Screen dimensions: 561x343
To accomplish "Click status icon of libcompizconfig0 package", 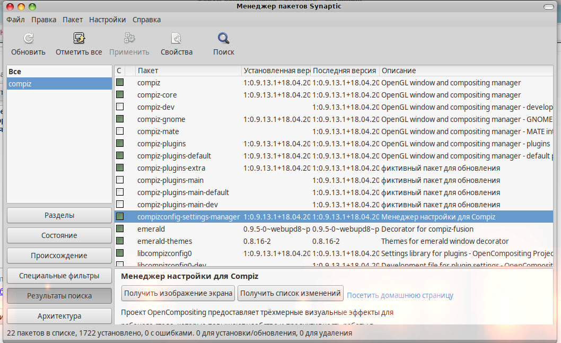I will [120, 253].
